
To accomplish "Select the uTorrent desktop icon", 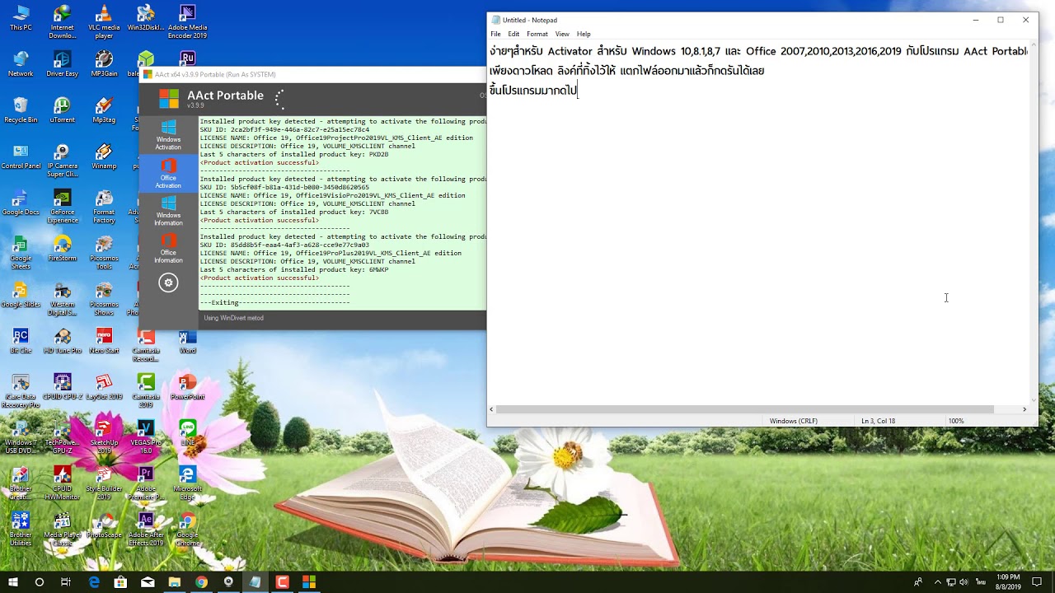I will click(62, 110).
